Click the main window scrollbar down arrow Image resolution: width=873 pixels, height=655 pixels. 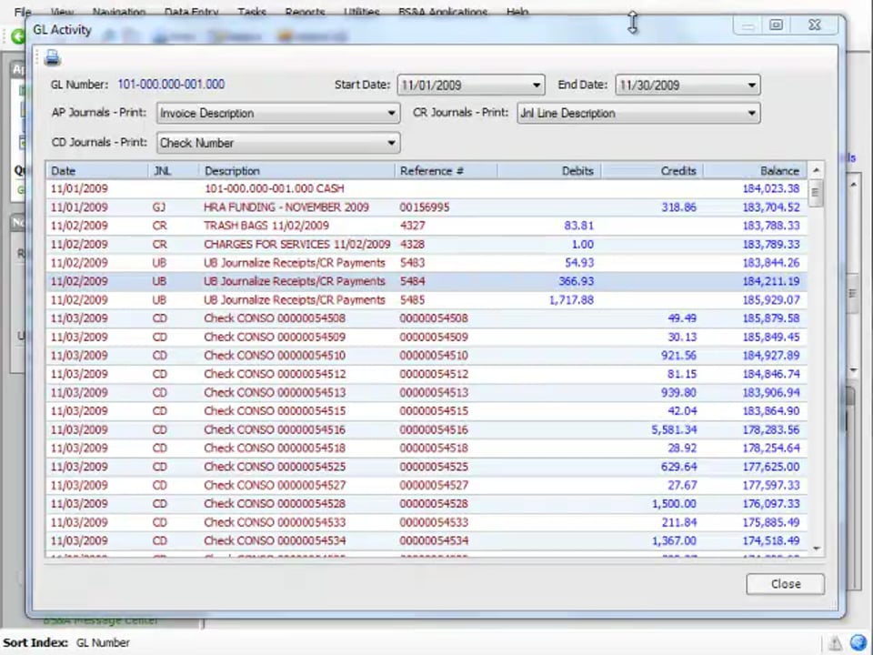(x=854, y=370)
